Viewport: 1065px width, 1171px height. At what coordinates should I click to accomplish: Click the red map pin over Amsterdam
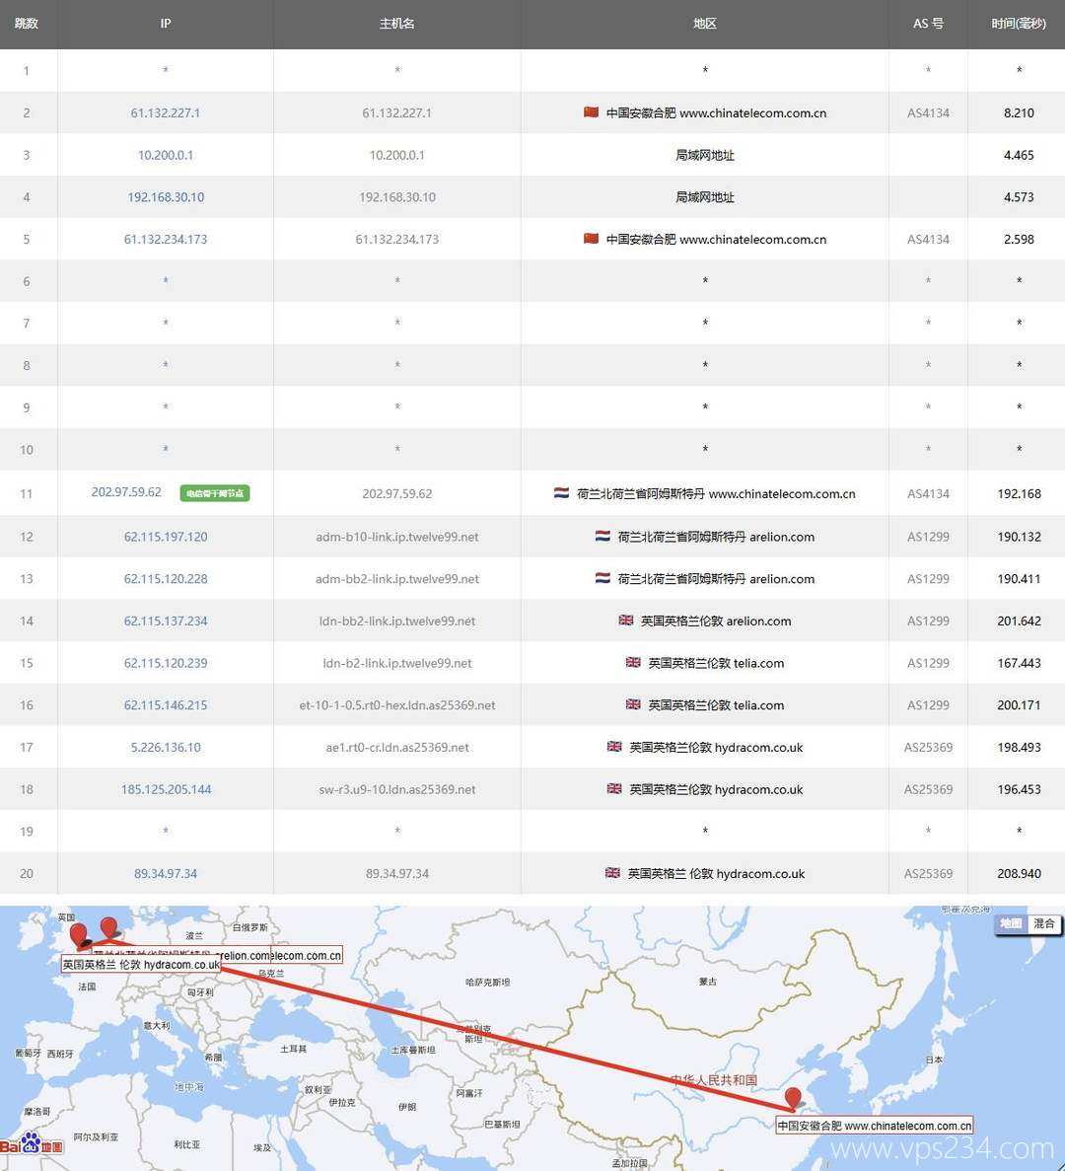click(108, 927)
